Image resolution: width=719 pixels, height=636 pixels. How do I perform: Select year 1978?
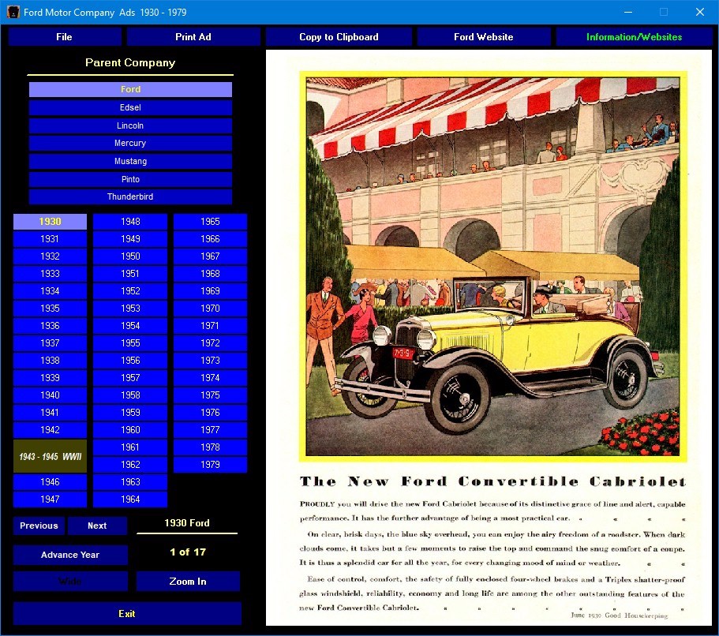(x=210, y=447)
